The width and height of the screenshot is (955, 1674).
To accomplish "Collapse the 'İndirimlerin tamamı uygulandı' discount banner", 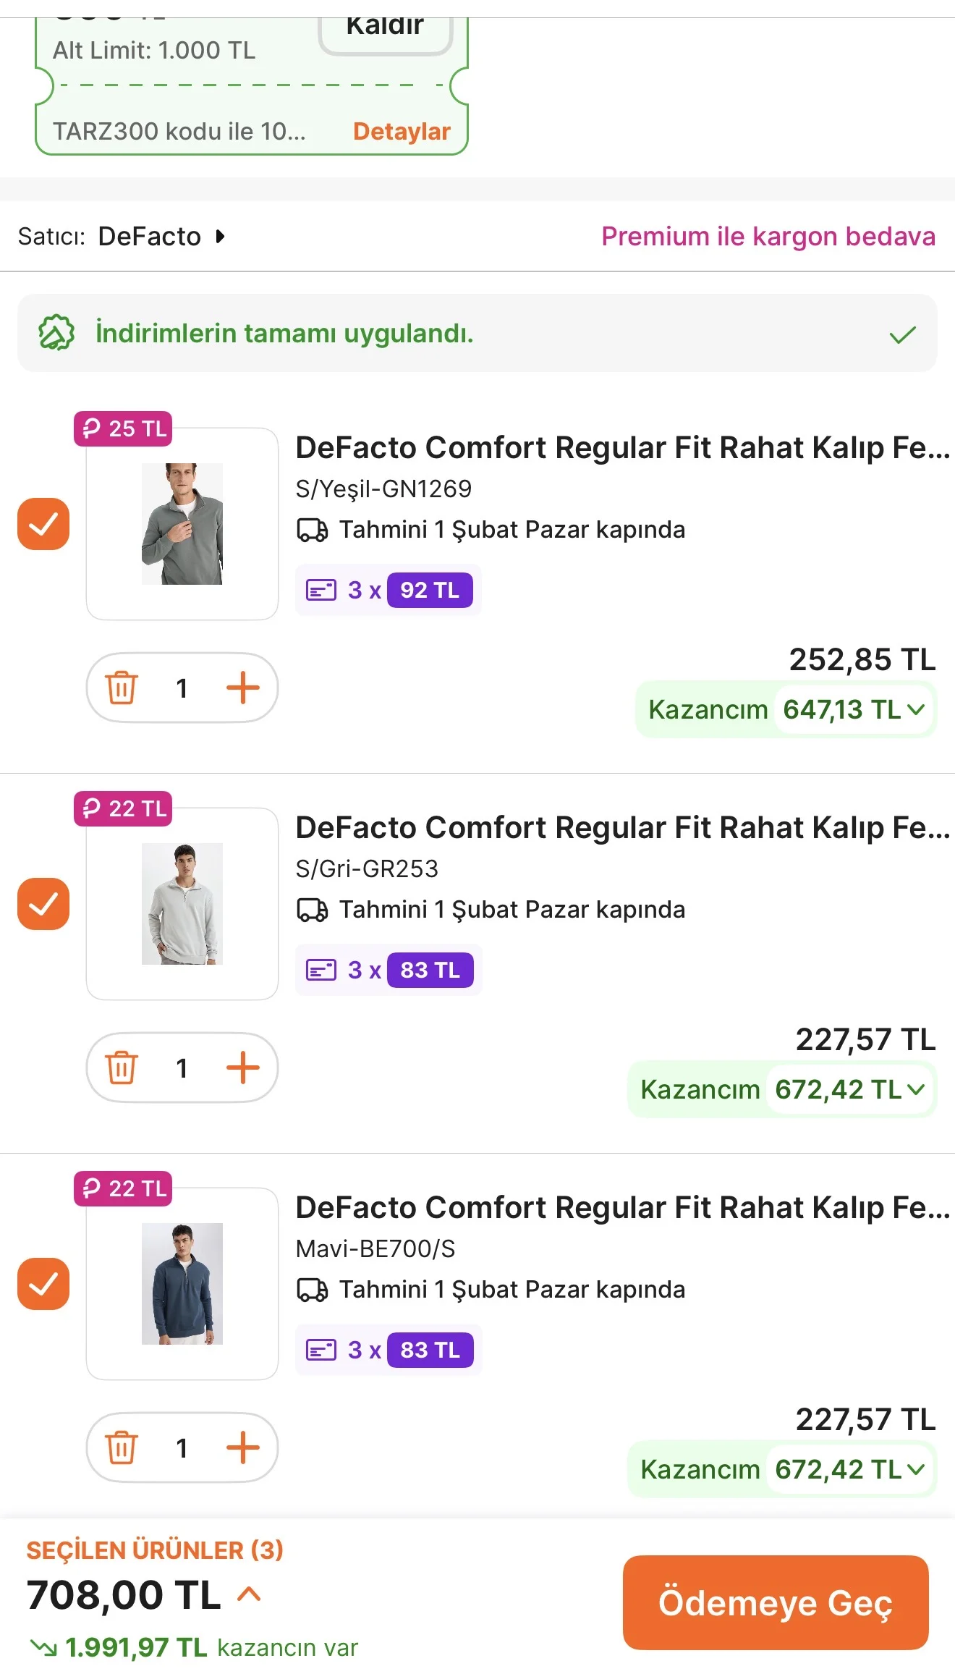I will 901,334.
